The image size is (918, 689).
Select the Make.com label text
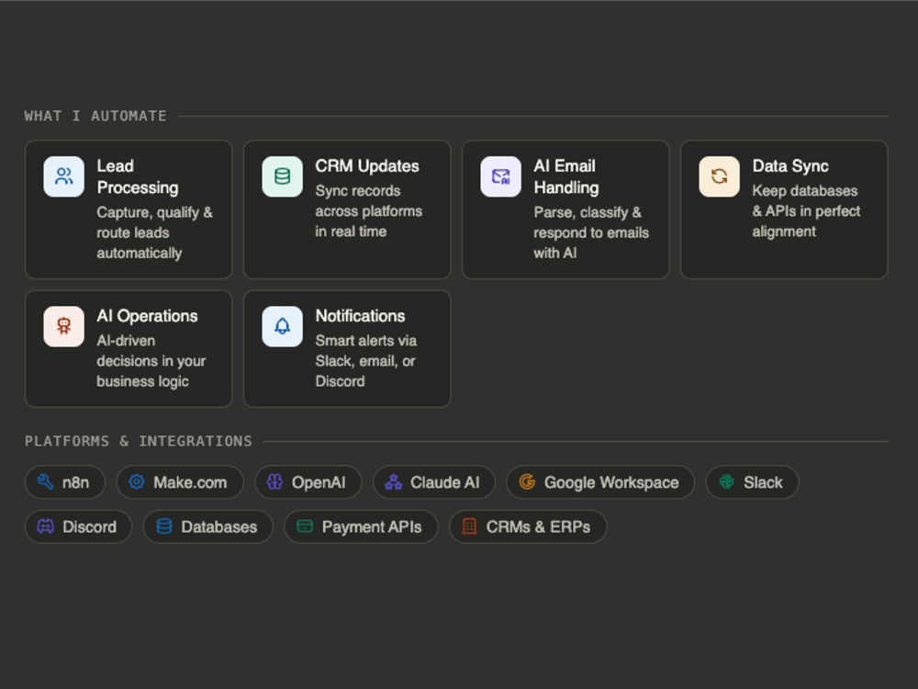(x=190, y=483)
